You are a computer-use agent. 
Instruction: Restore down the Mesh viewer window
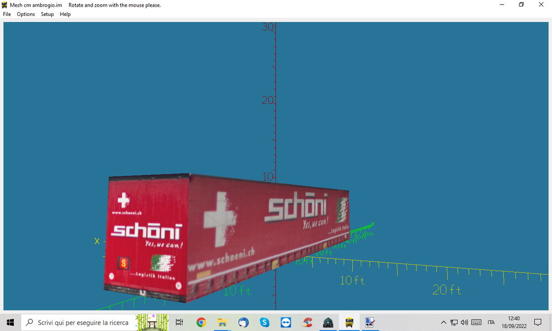click(x=522, y=4)
